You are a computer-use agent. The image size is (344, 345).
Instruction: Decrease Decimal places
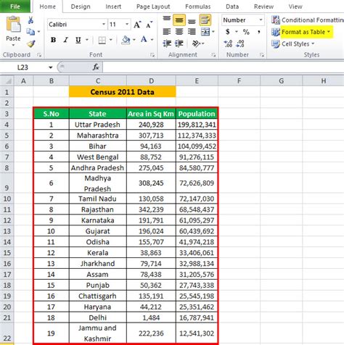pyautogui.click(x=240, y=43)
